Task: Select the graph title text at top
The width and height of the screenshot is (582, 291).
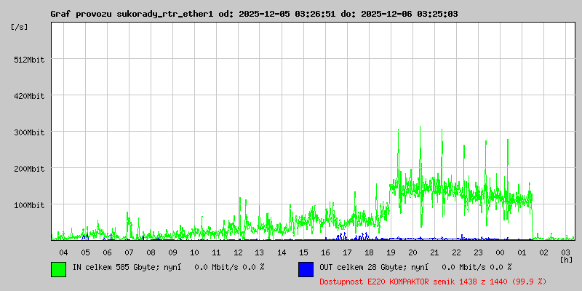Action: 254,14
